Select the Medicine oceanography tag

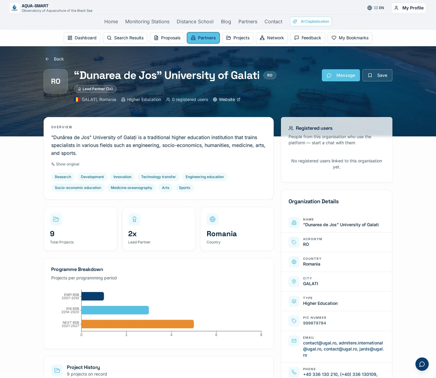[131, 188]
